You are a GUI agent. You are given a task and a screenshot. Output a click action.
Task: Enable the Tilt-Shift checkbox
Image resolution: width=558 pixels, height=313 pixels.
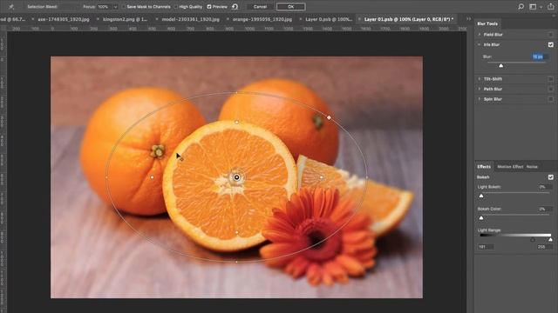tap(550, 79)
